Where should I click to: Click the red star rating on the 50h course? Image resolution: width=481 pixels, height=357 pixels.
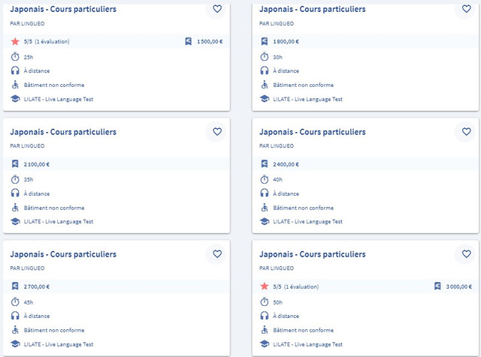[264, 286]
